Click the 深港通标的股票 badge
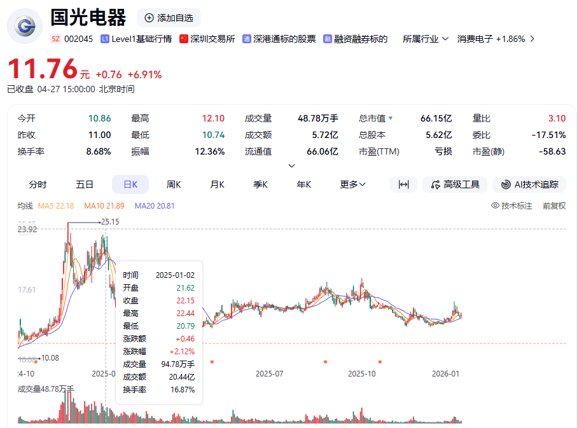Screen dimensions: 577x428 pyautogui.click(x=247, y=39)
